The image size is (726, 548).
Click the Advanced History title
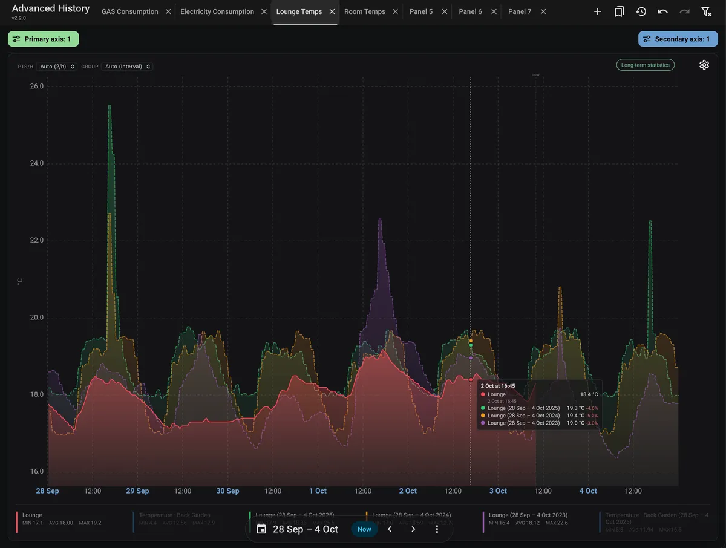[51, 8]
